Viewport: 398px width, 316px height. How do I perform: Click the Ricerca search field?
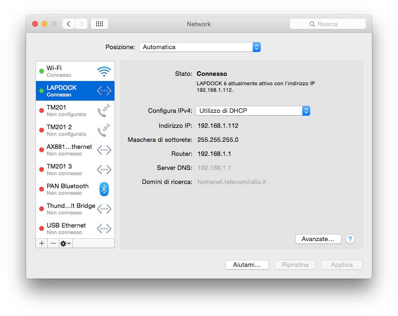pyautogui.click(x=327, y=24)
